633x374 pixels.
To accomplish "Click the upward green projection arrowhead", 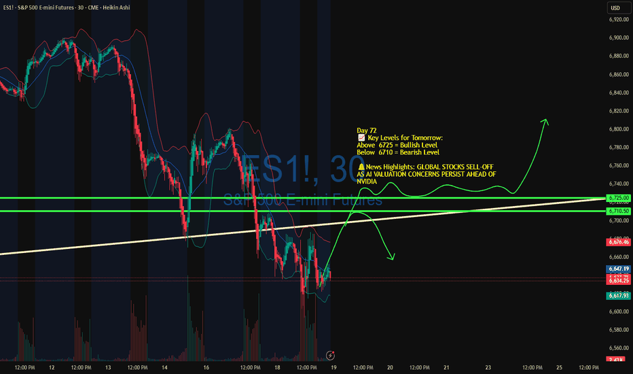I will [545, 121].
